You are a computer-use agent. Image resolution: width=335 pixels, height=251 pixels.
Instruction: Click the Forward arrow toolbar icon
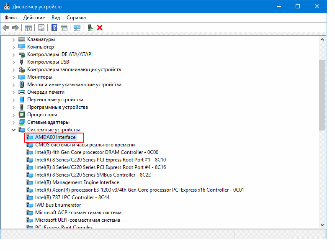click(x=15, y=28)
